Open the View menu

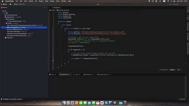point(26,1)
